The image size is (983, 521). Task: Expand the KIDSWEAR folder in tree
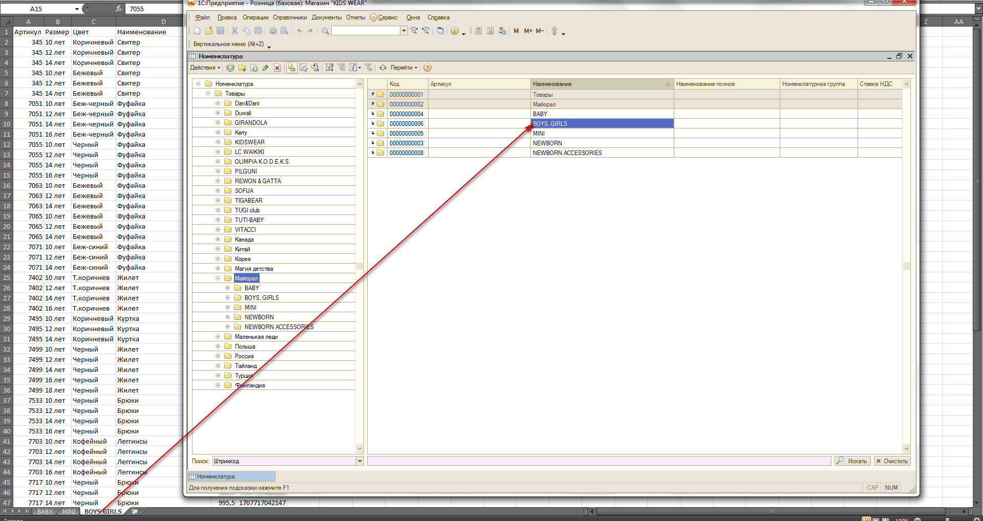tap(218, 142)
